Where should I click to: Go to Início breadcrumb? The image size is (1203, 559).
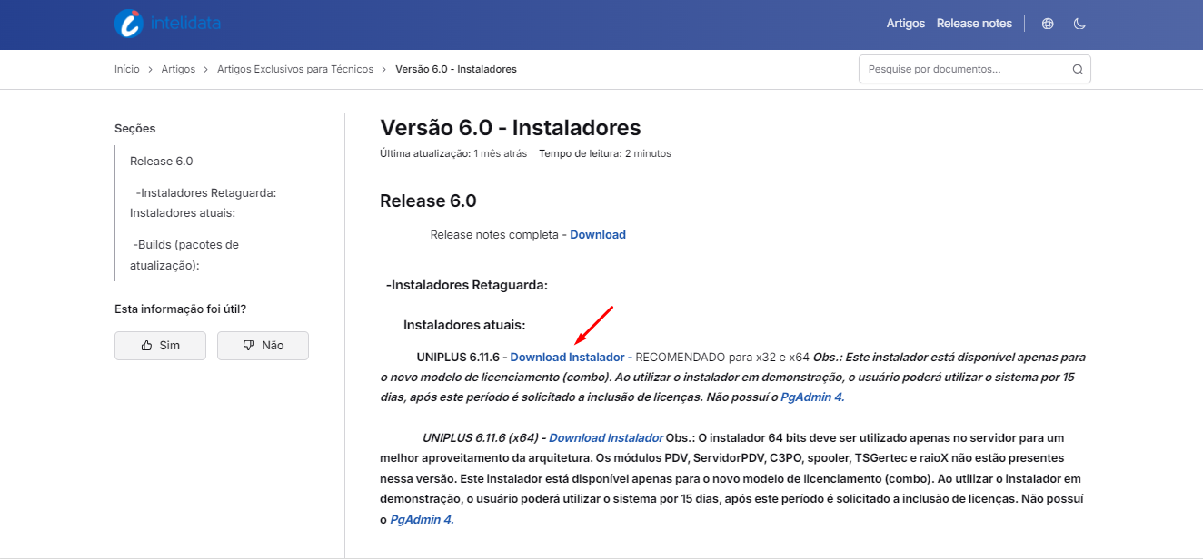point(127,69)
